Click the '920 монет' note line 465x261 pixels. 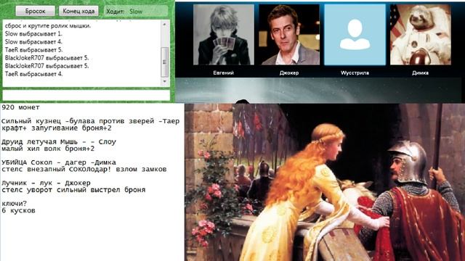pos(20,107)
